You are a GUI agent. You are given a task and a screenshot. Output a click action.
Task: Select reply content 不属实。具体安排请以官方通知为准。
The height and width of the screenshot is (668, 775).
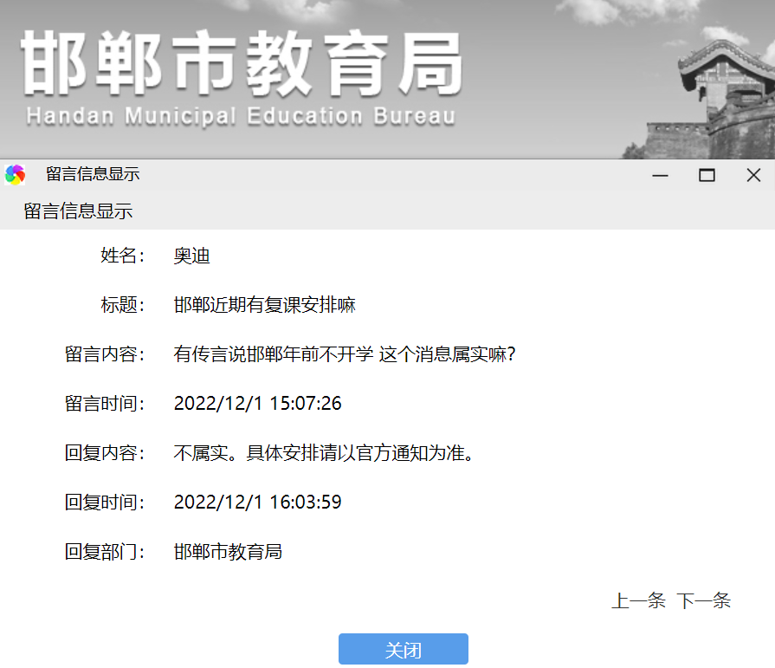coord(324,453)
